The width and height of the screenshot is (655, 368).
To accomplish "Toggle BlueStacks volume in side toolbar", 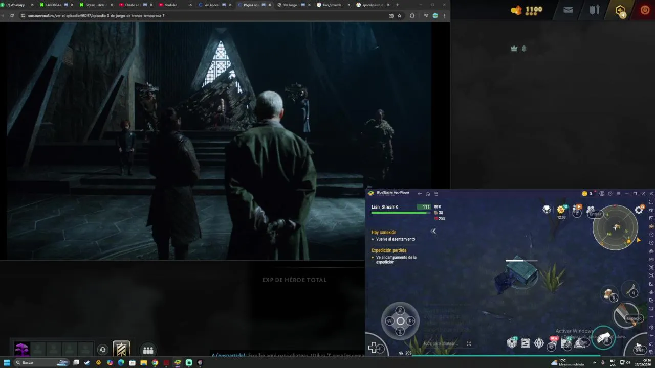I will click(x=651, y=210).
